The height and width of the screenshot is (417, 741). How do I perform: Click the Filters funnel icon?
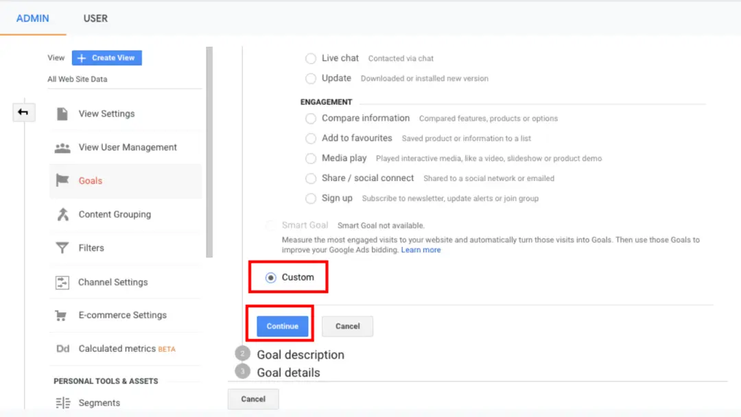(62, 248)
